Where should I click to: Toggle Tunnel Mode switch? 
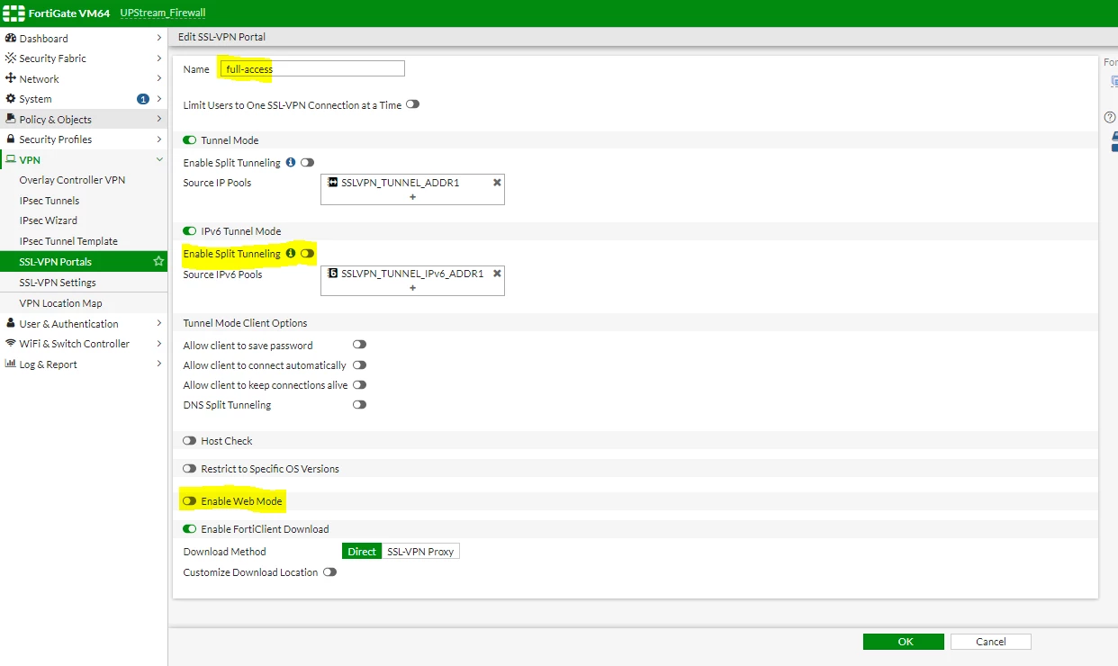[x=190, y=140]
